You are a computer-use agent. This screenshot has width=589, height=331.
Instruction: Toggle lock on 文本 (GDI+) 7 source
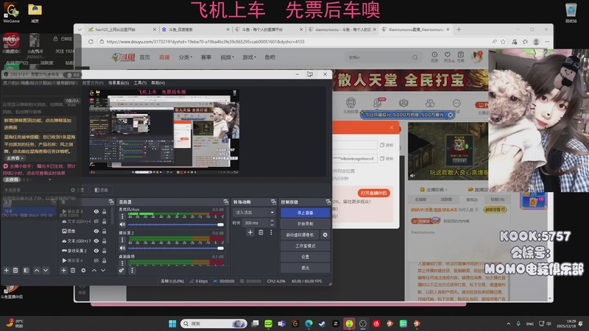tap(105, 241)
